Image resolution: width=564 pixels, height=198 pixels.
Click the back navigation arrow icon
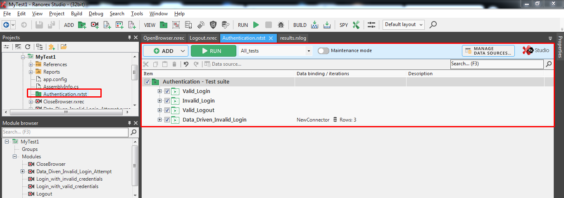coord(6,25)
